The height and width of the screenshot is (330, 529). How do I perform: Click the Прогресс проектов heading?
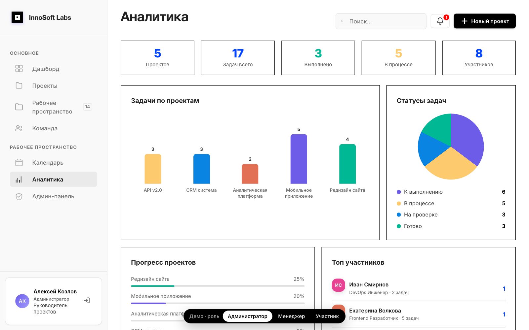pos(163,262)
